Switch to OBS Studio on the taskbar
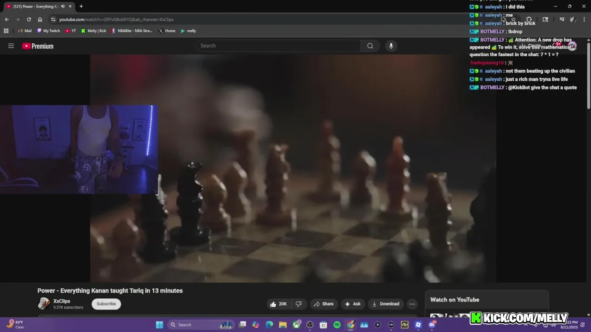 click(310, 325)
